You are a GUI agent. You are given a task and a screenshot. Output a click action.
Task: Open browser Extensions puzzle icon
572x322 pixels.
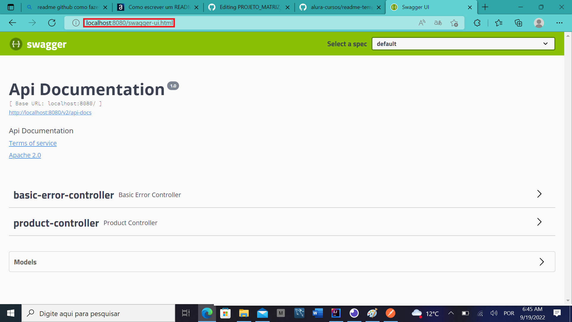tap(477, 23)
